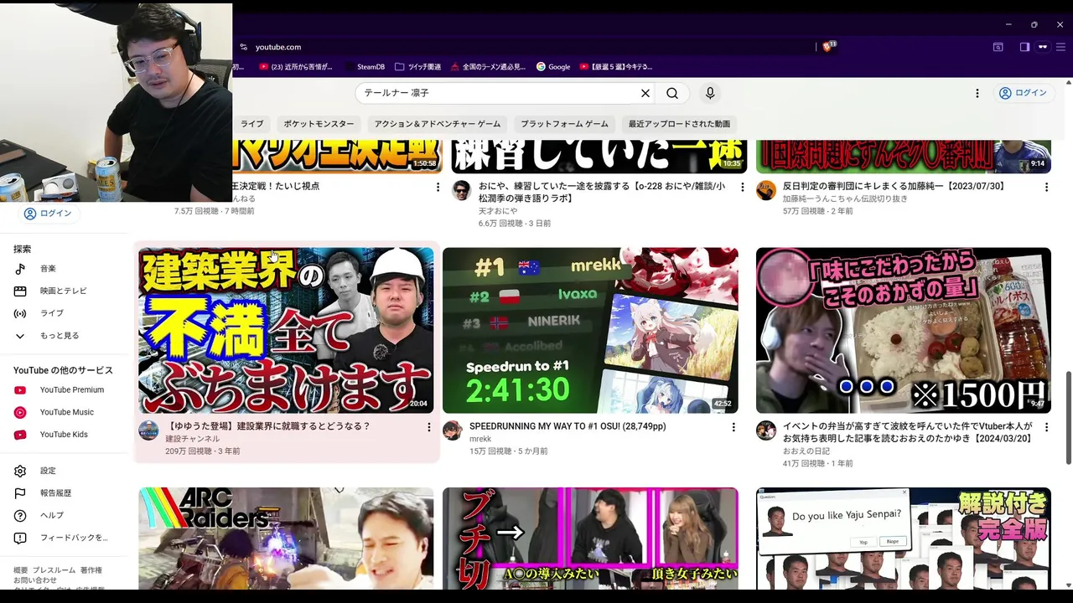This screenshot has width=1073, height=603.
Task: Select the アクション&アドベンチャー ゲーム chip
Action: click(438, 124)
